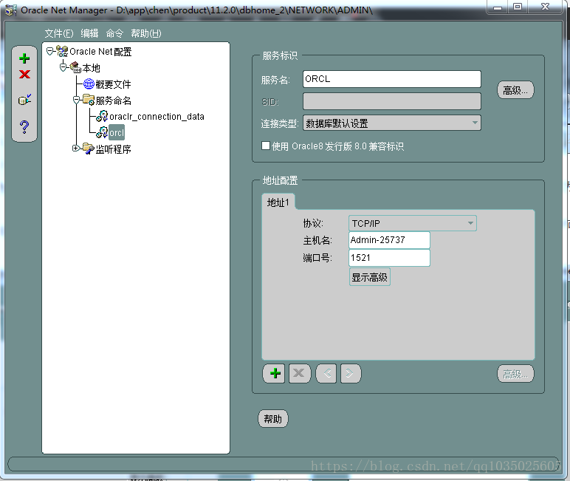The image size is (570, 481).
Task: Open help via blue question mark icon
Action: pyautogui.click(x=24, y=126)
